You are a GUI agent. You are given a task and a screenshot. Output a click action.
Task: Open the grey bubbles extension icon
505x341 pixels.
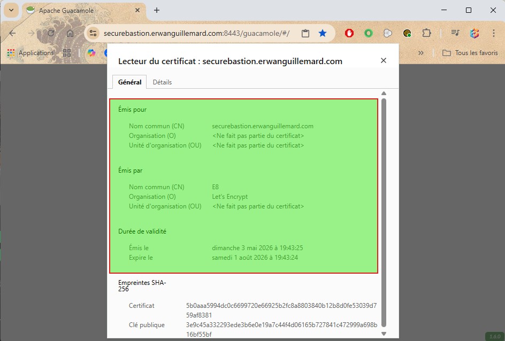tap(388, 33)
